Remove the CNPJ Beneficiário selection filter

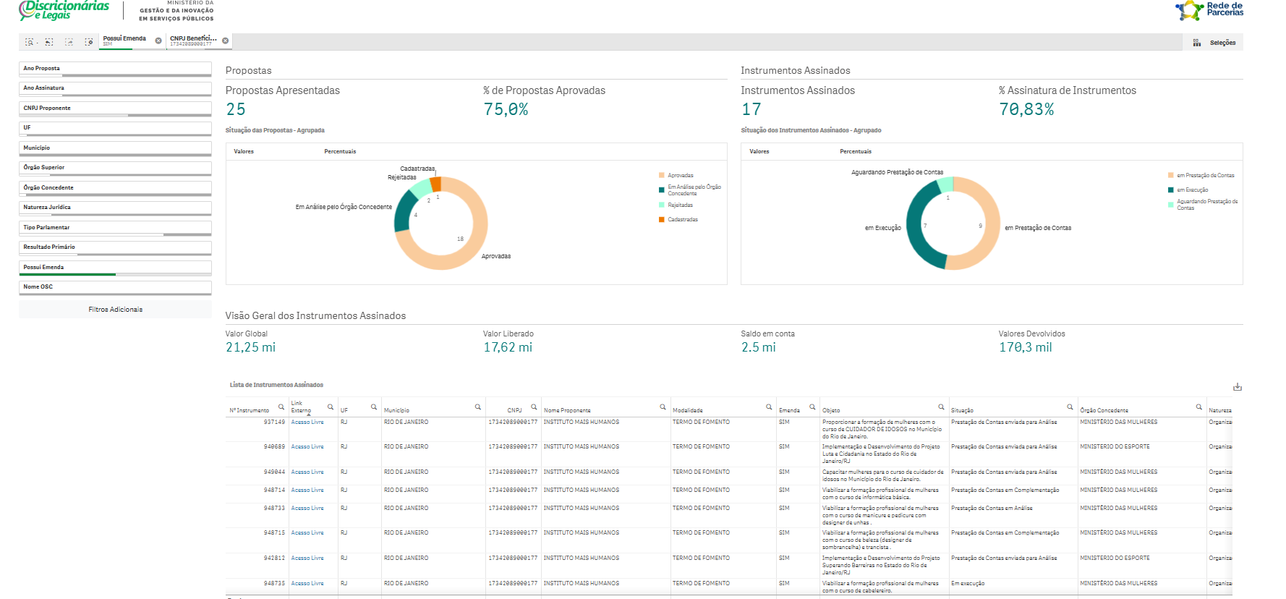coord(226,41)
